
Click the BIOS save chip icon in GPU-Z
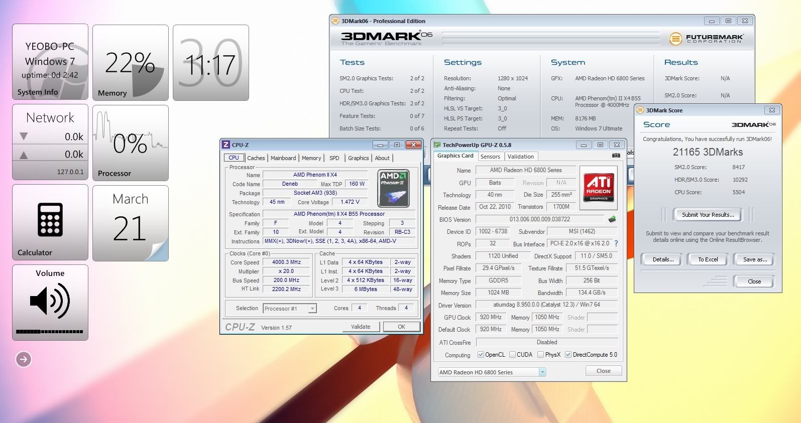click(612, 219)
